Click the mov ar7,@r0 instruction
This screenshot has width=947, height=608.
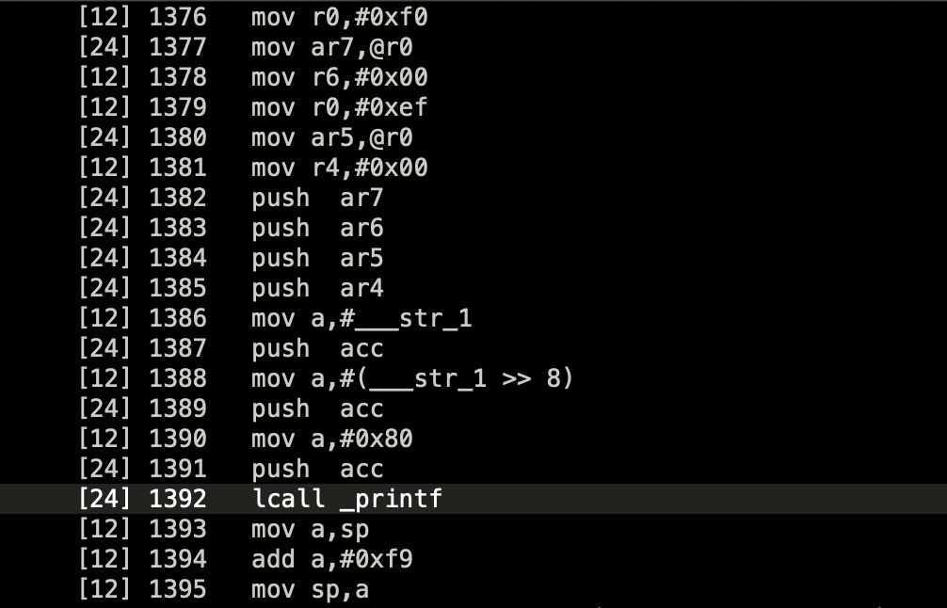(x=331, y=47)
